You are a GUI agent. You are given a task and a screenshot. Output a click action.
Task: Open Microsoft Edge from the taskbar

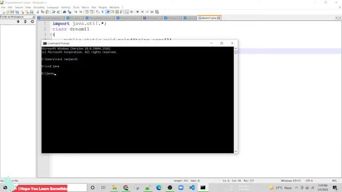[159, 188]
